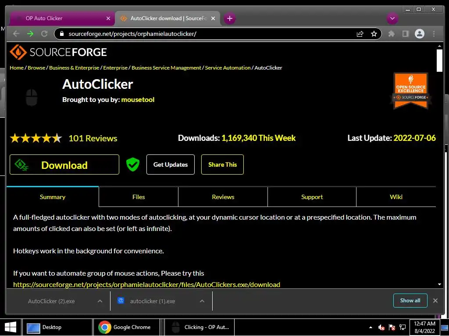Click Show all downloads

click(x=410, y=300)
